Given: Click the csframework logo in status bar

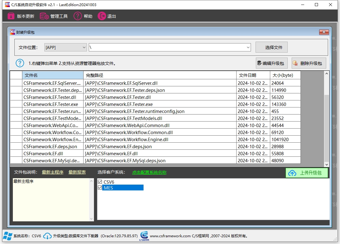Looking at the screenshot, I should tap(144, 236).
